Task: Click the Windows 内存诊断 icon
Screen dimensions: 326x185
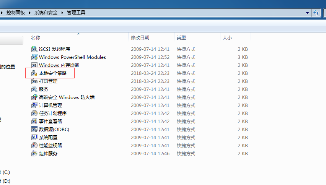Action: 34,65
